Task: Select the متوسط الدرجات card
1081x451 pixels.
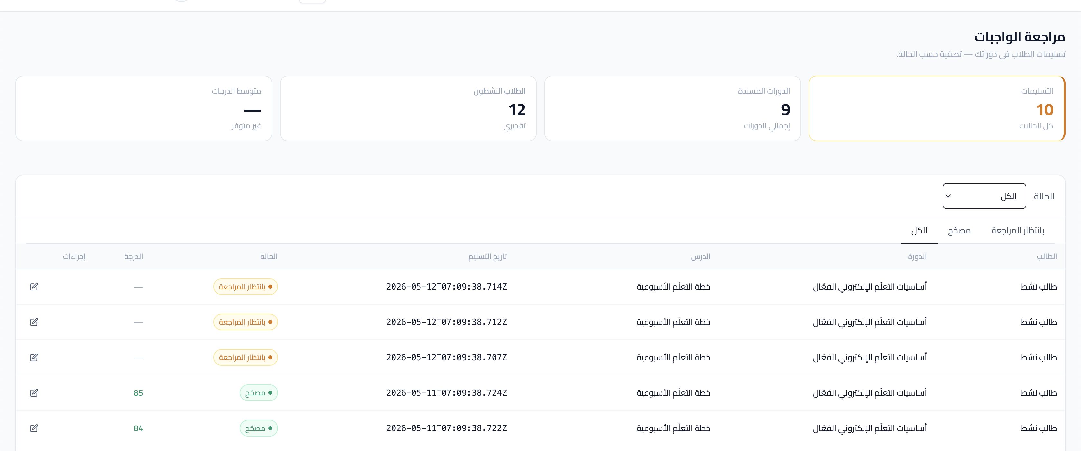Action: (x=143, y=108)
